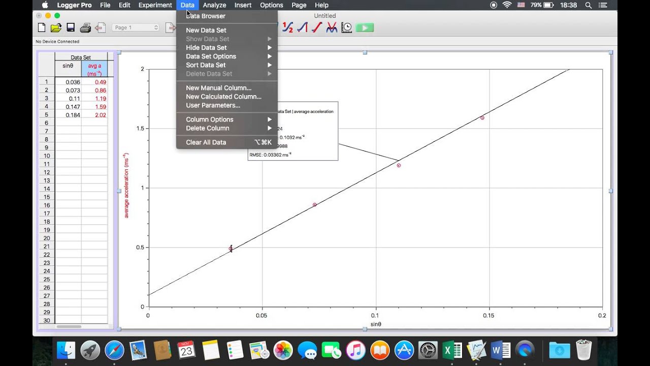The width and height of the screenshot is (650, 366).
Task: Open the Page menu
Action: [x=299, y=5]
